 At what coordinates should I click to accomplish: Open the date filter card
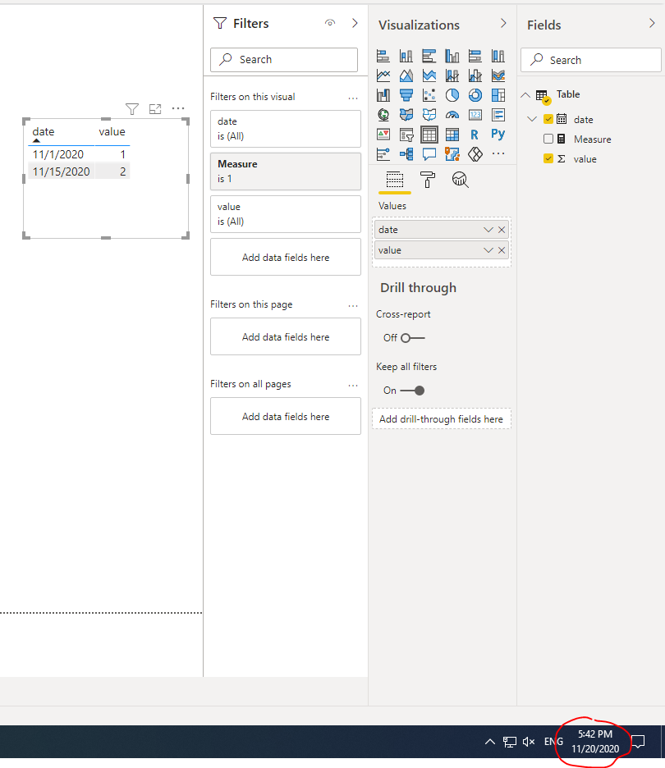(x=286, y=129)
